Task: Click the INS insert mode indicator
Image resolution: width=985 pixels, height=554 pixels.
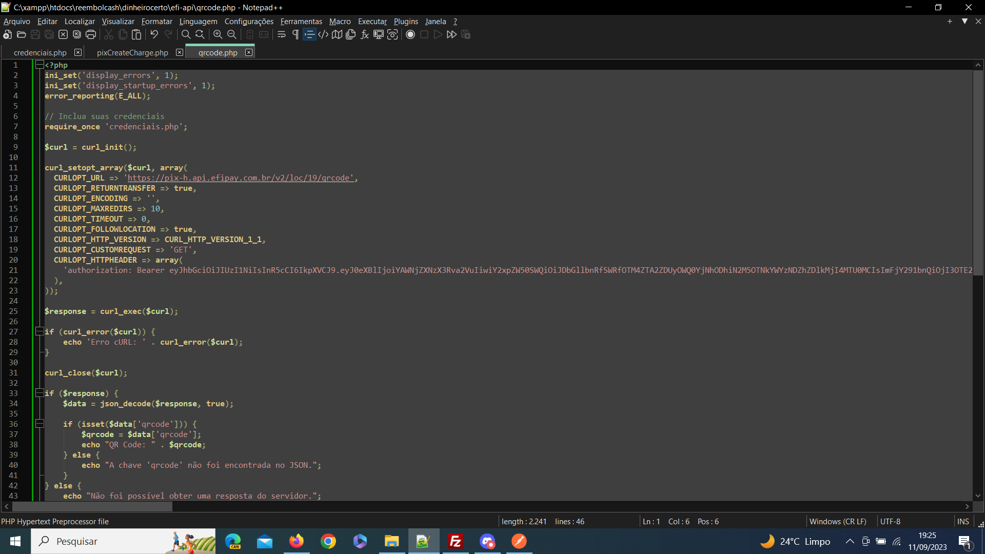Action: tap(963, 521)
